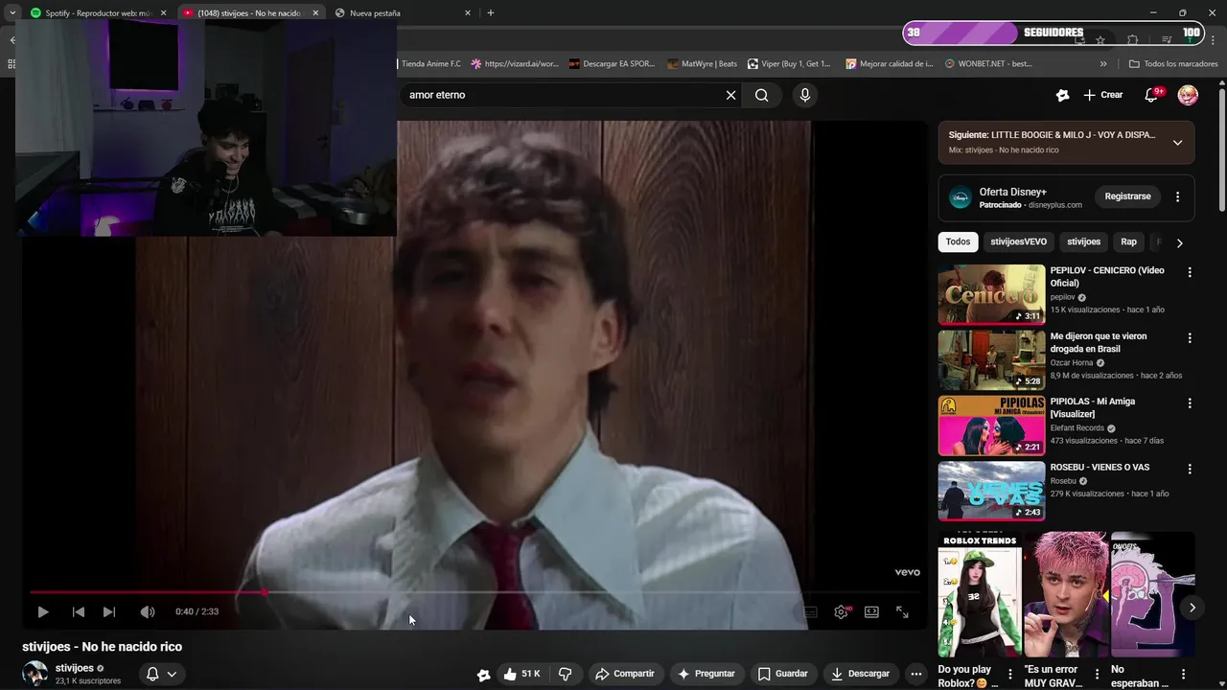Skip to the previous video
Viewport: 1227px width, 690px height.
point(79,611)
